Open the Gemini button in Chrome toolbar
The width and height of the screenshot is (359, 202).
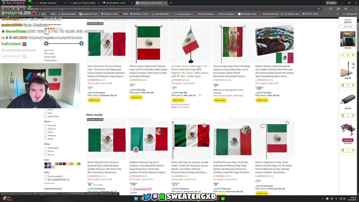pyautogui.click(x=331, y=3)
